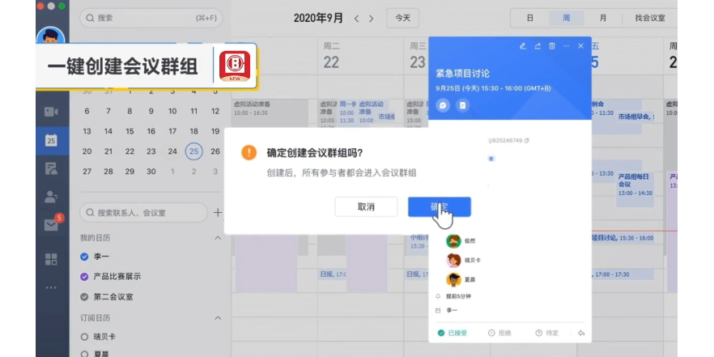Toggle the 李一 calendar checkbox
The height and width of the screenshot is (357, 714).
coord(84,257)
